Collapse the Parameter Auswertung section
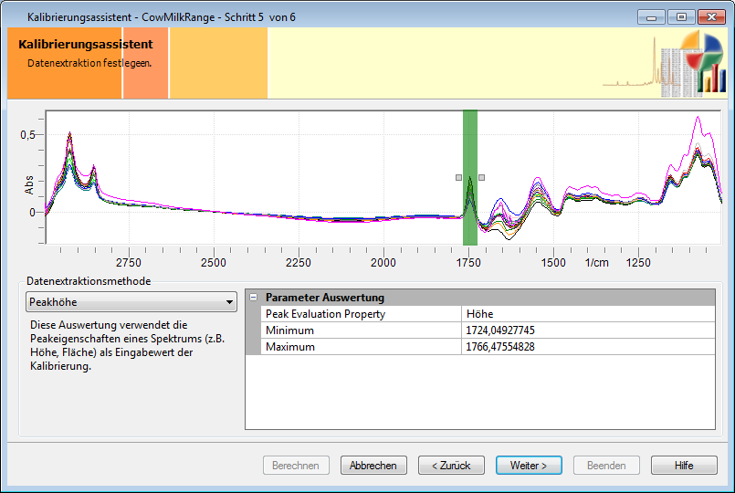This screenshot has width=735, height=493. [253, 298]
